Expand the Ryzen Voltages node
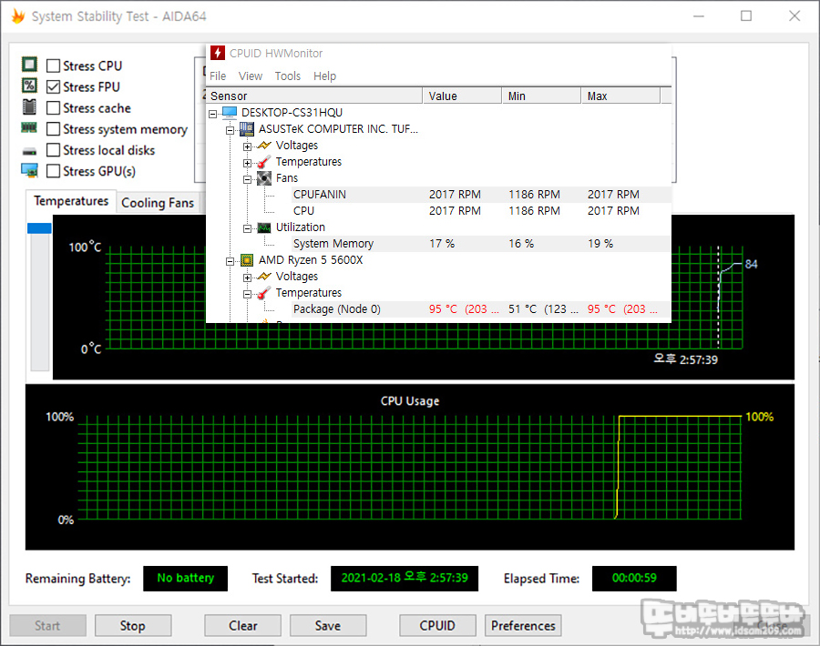The height and width of the screenshot is (646, 820). 247,278
